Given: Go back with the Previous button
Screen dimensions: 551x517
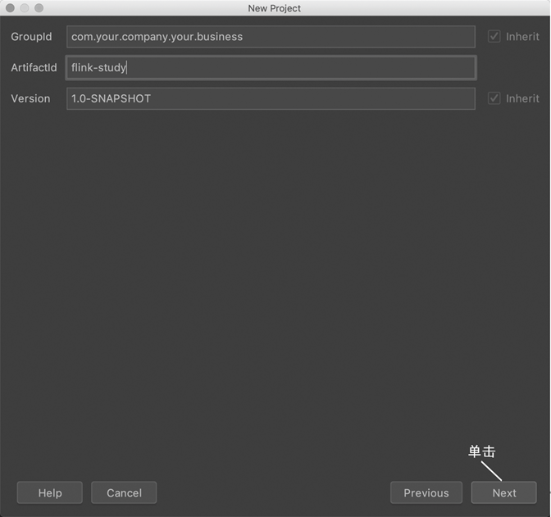Looking at the screenshot, I should 426,492.
